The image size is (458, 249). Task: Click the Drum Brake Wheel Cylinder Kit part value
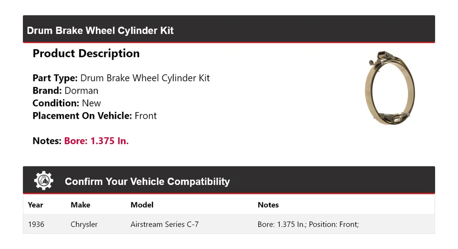pyautogui.click(x=145, y=78)
